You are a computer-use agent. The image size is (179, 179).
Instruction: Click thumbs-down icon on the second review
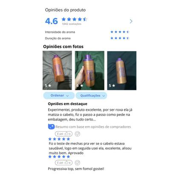(x=78, y=163)
